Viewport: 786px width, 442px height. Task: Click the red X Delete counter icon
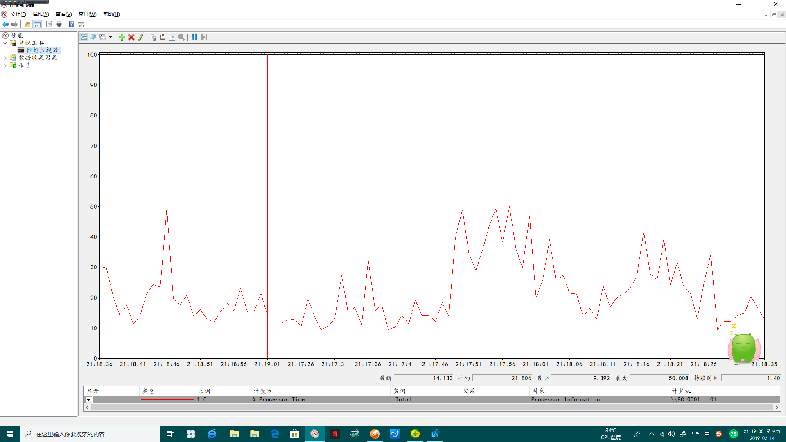click(131, 37)
